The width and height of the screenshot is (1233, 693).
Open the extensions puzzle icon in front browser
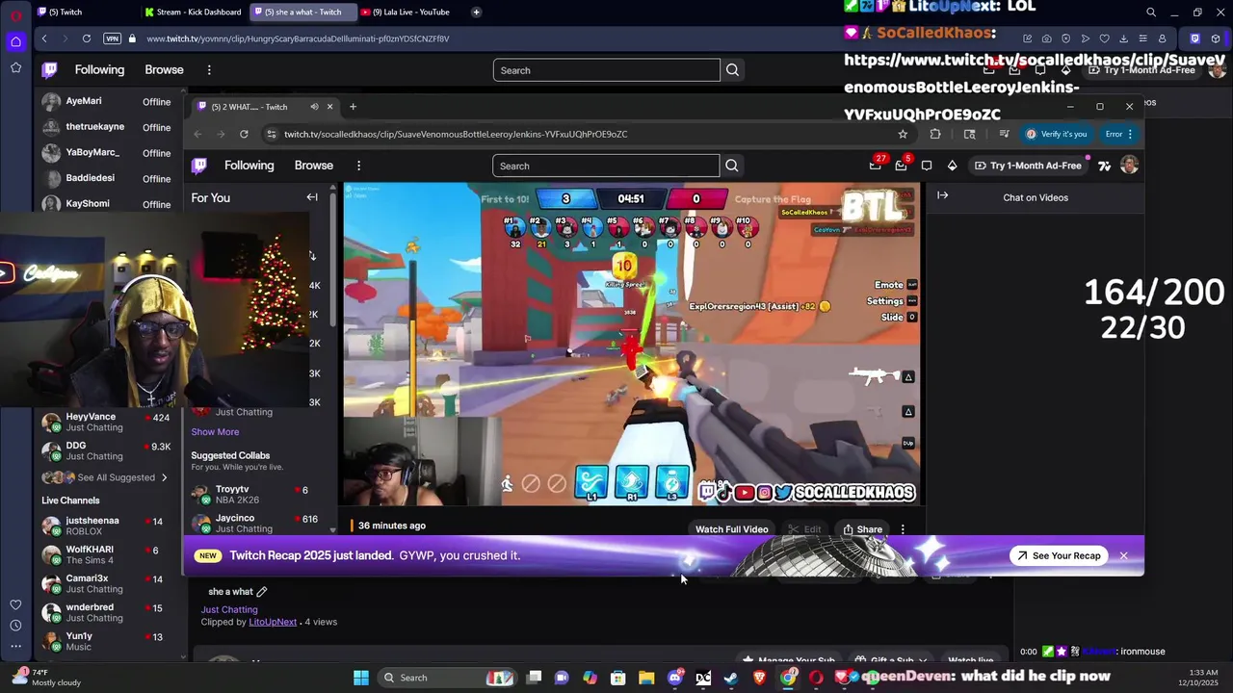pyautogui.click(x=935, y=134)
